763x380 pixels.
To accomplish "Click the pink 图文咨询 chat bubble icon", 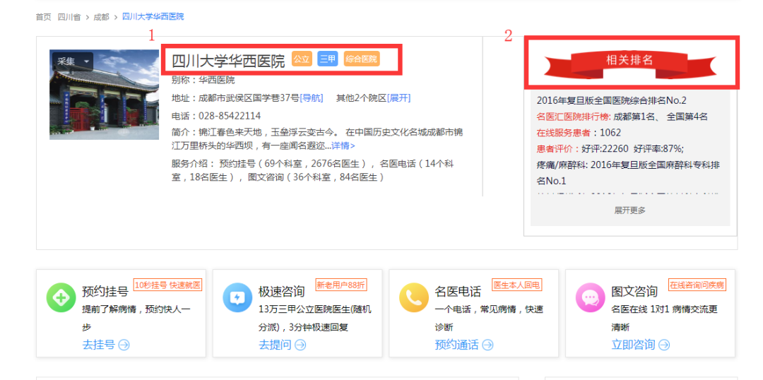I will click(x=590, y=297).
